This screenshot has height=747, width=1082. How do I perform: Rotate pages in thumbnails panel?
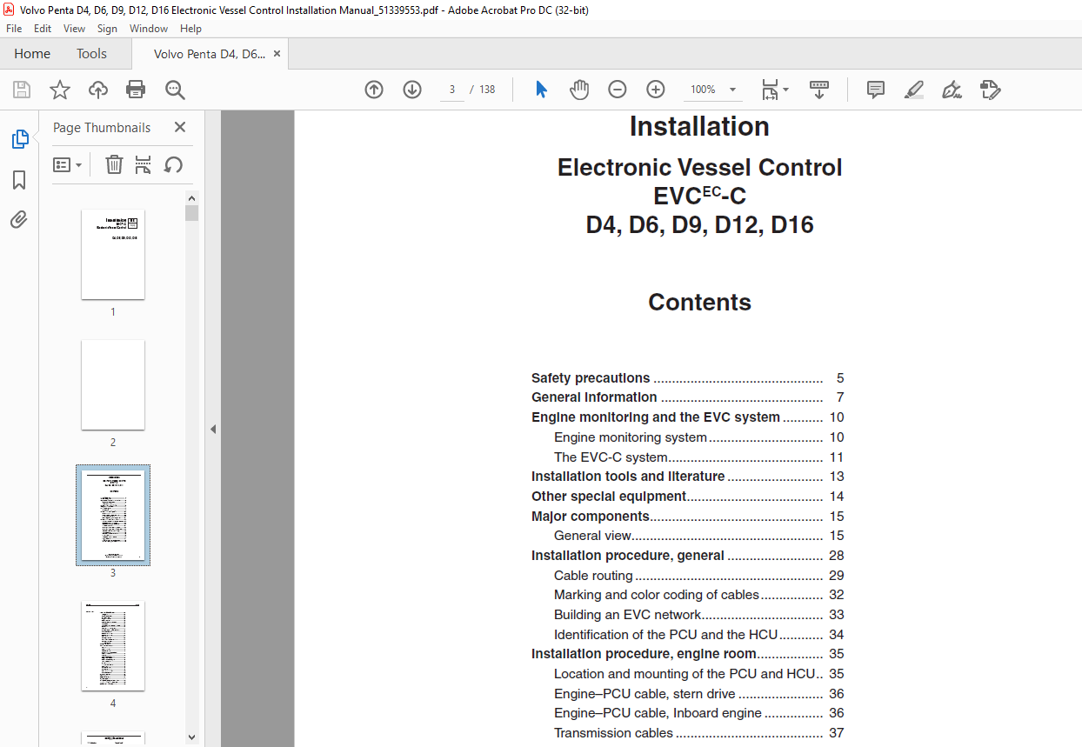click(173, 164)
